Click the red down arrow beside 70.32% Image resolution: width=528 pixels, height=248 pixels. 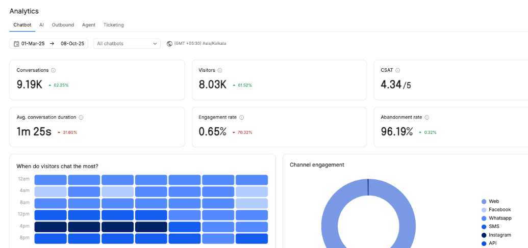point(234,133)
